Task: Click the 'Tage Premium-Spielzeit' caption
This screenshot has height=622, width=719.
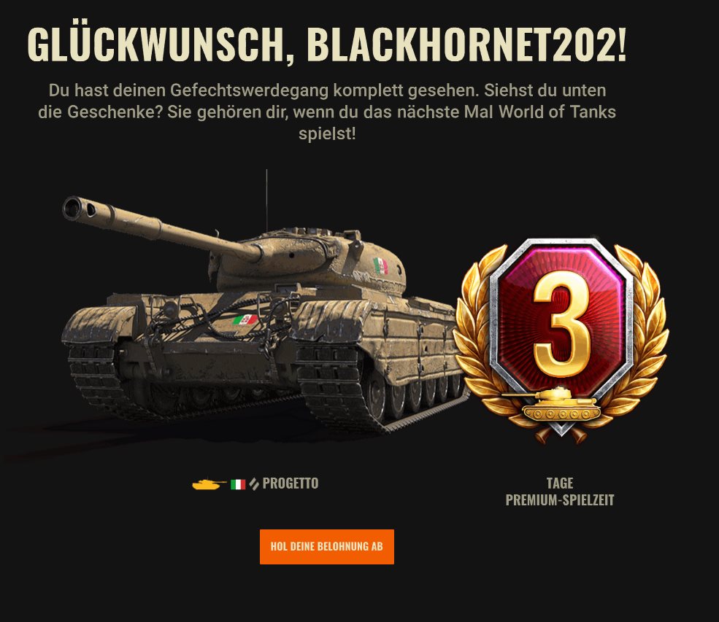Action: click(x=560, y=491)
